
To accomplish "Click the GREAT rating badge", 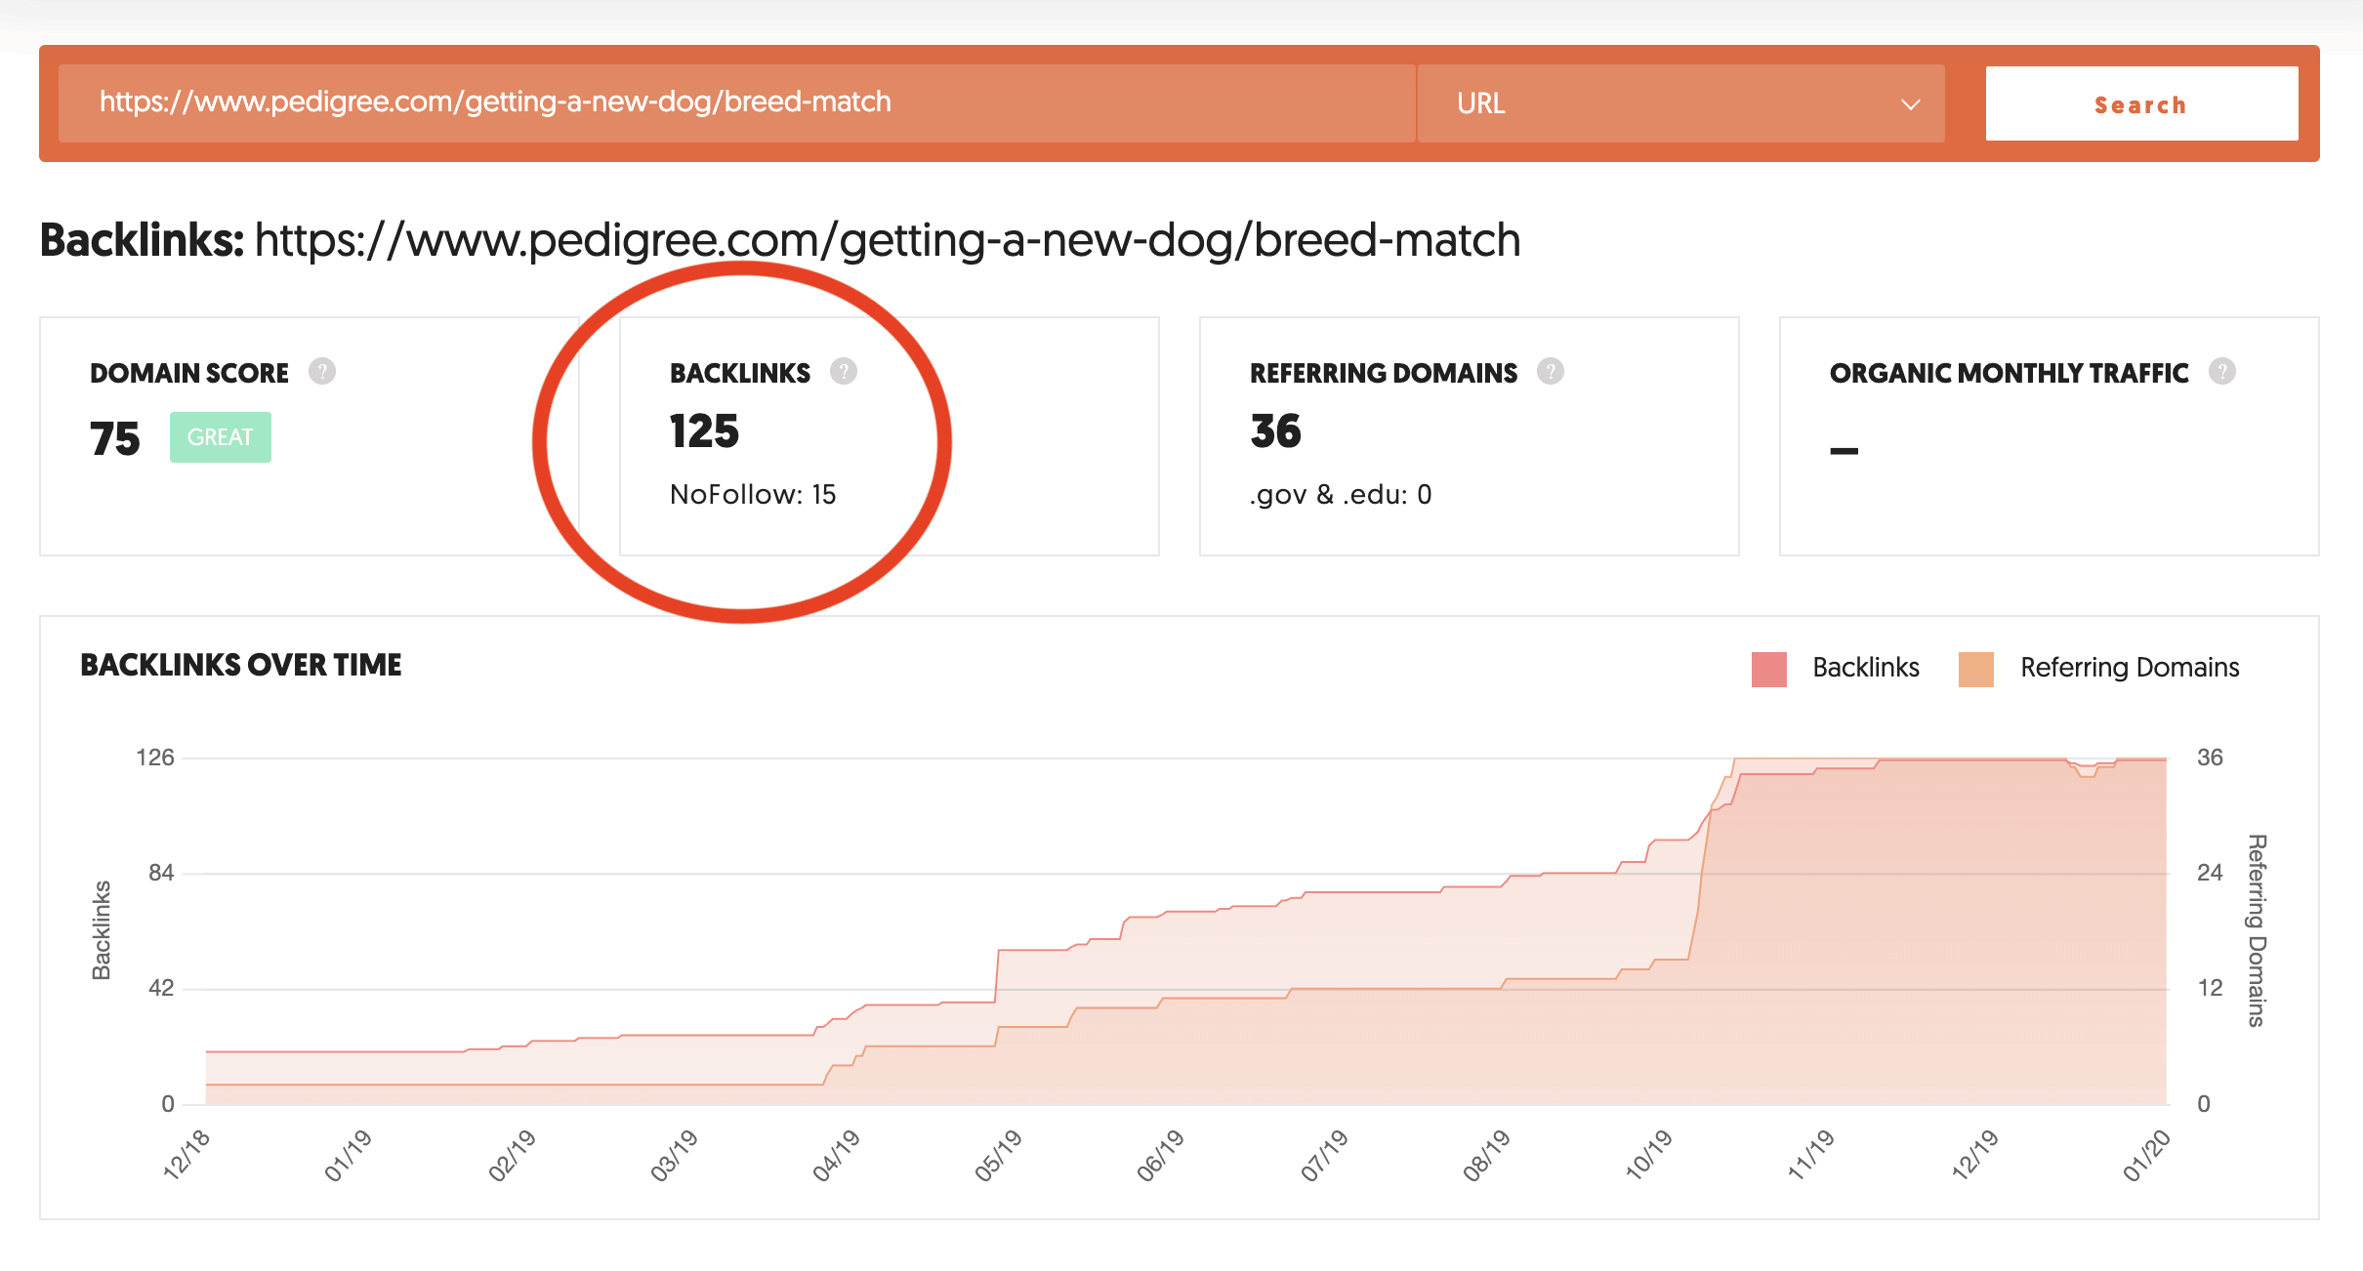I will pos(220,437).
